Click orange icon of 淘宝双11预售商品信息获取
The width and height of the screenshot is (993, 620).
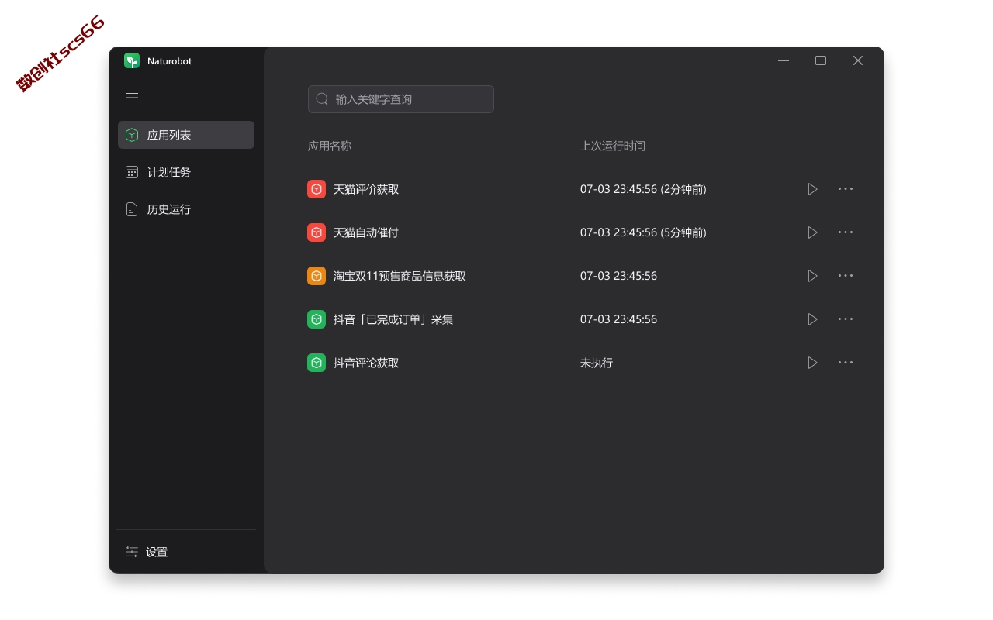tap(317, 276)
